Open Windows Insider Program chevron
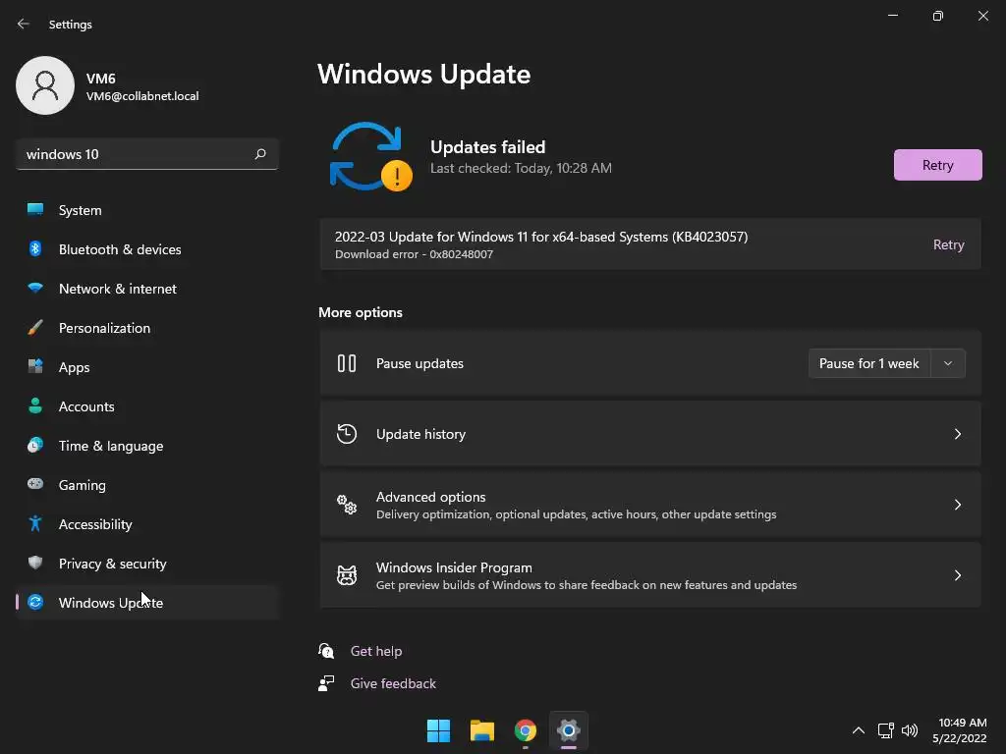Screen dimensions: 1006x754 [x=957, y=575]
